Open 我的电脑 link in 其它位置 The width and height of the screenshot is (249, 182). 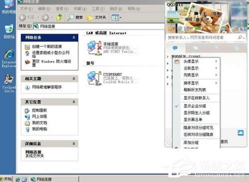click(x=39, y=129)
